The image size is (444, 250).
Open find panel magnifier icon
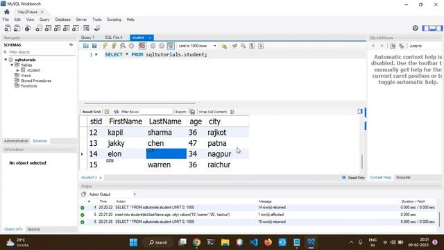(x=243, y=46)
